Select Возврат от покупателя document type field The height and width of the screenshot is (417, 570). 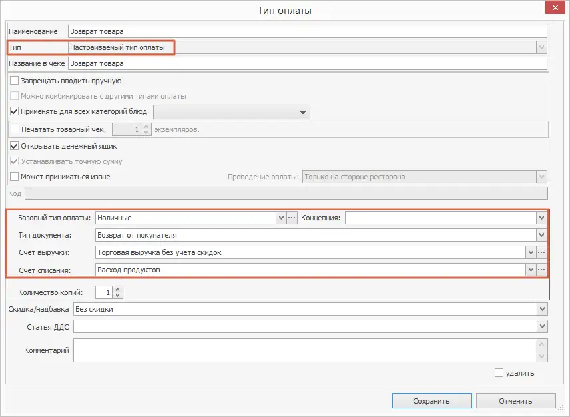click(316, 235)
